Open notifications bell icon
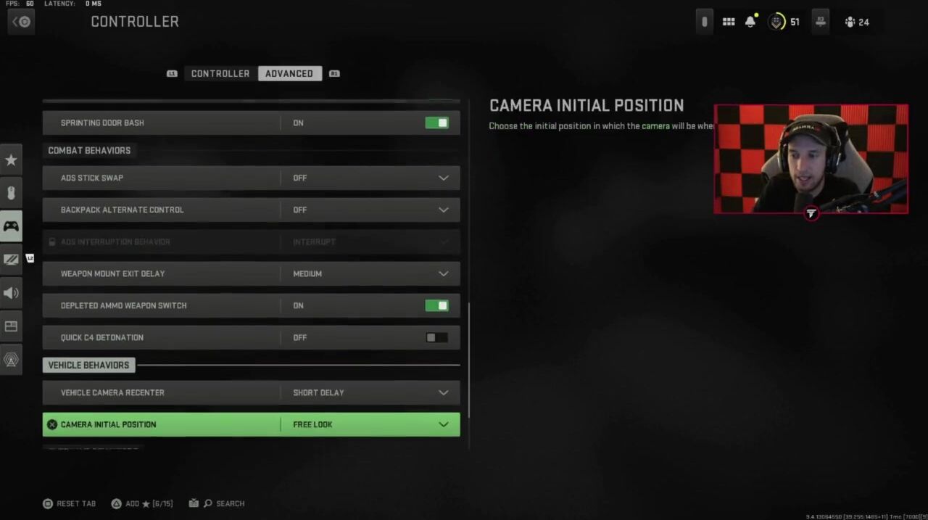 point(750,22)
